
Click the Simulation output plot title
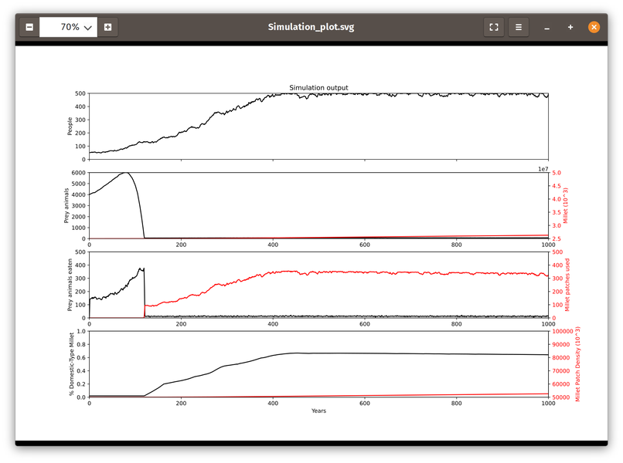pyautogui.click(x=318, y=87)
